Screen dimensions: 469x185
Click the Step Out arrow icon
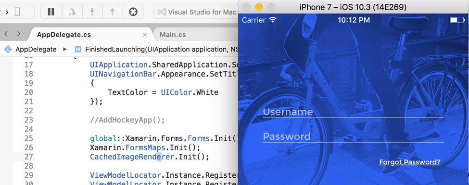pyautogui.click(x=113, y=12)
